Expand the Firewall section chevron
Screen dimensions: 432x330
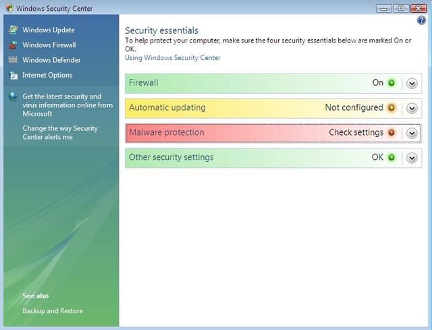click(x=412, y=83)
